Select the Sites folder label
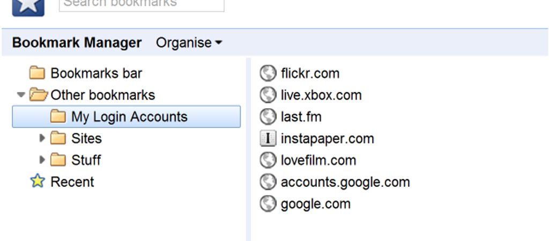The image size is (549, 241). [x=86, y=139]
